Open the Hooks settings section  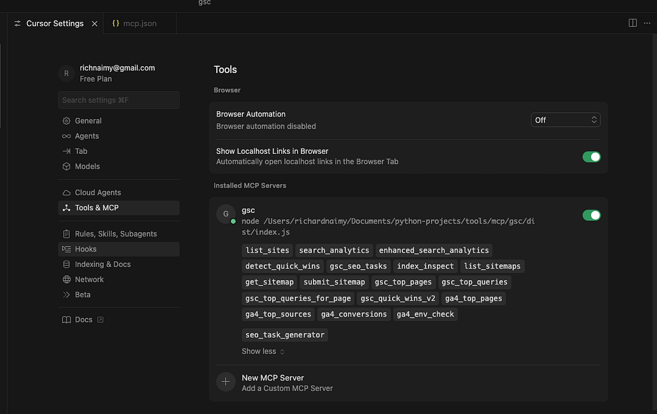[119, 249]
